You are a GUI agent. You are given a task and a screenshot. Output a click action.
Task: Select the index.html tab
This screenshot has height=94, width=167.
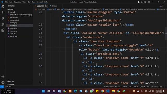click(x=40, y=6)
